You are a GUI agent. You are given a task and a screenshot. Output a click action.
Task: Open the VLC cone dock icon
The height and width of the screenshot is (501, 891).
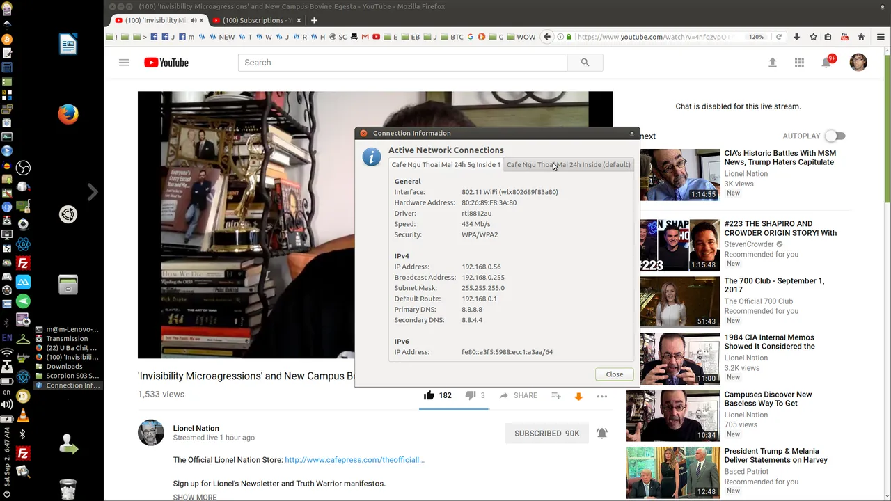coord(24,416)
